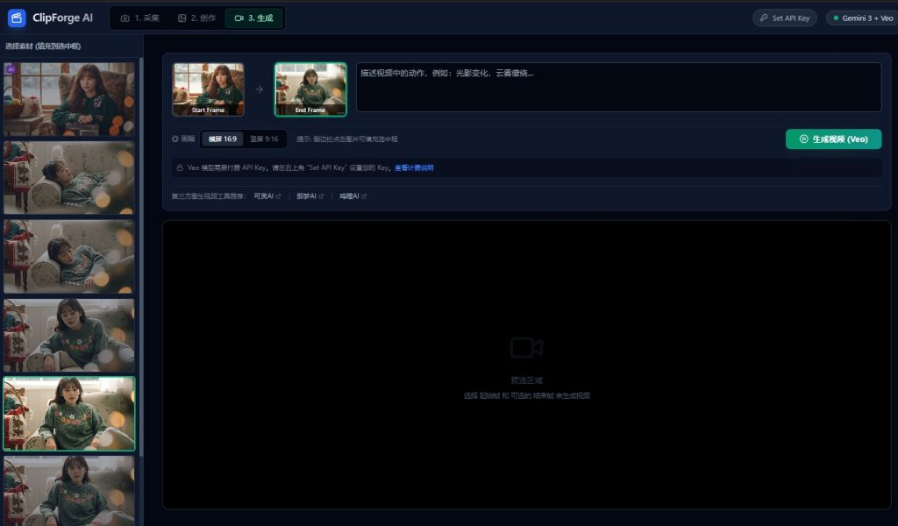Click the ClipForge AI logo icon
The width and height of the screenshot is (898, 526).
(x=17, y=18)
